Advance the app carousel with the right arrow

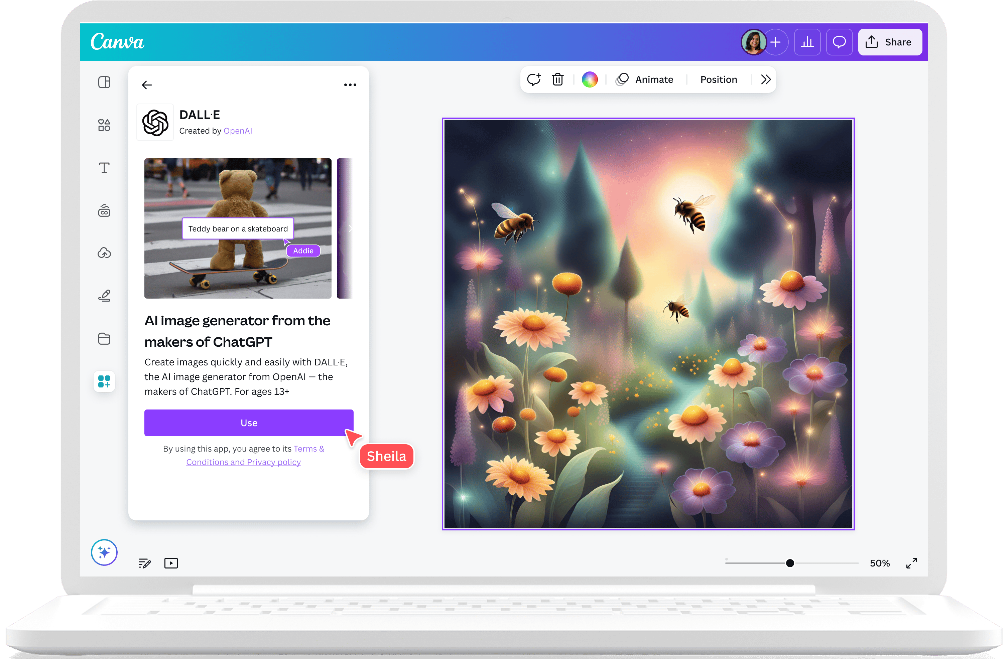[x=351, y=228]
